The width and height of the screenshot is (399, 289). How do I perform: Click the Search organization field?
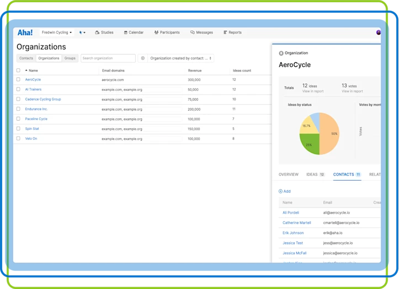108,58
